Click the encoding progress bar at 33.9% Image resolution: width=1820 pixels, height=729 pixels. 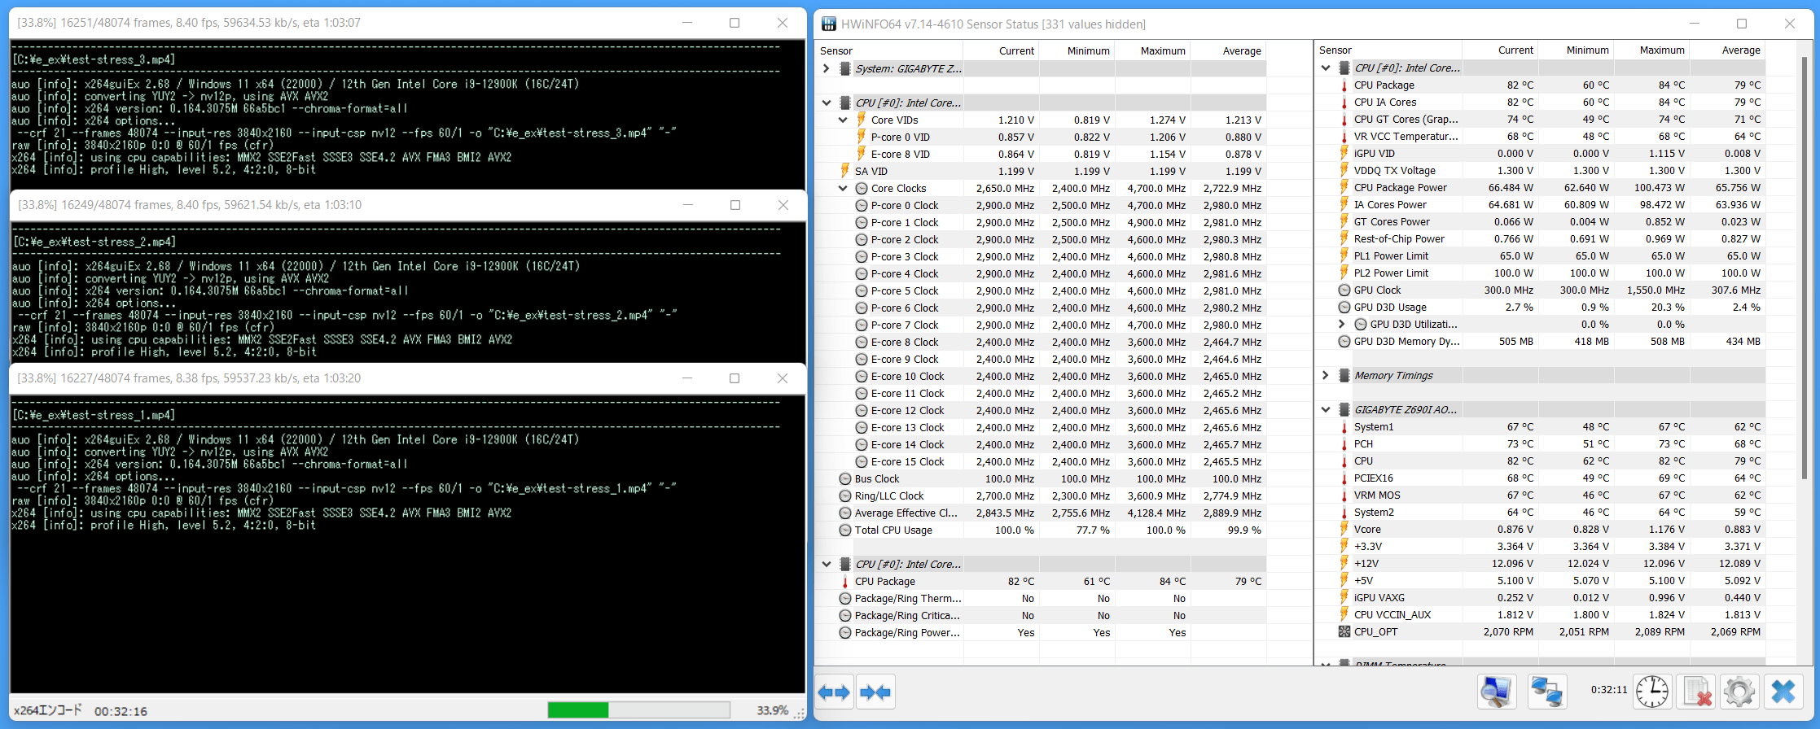pyautogui.click(x=639, y=710)
